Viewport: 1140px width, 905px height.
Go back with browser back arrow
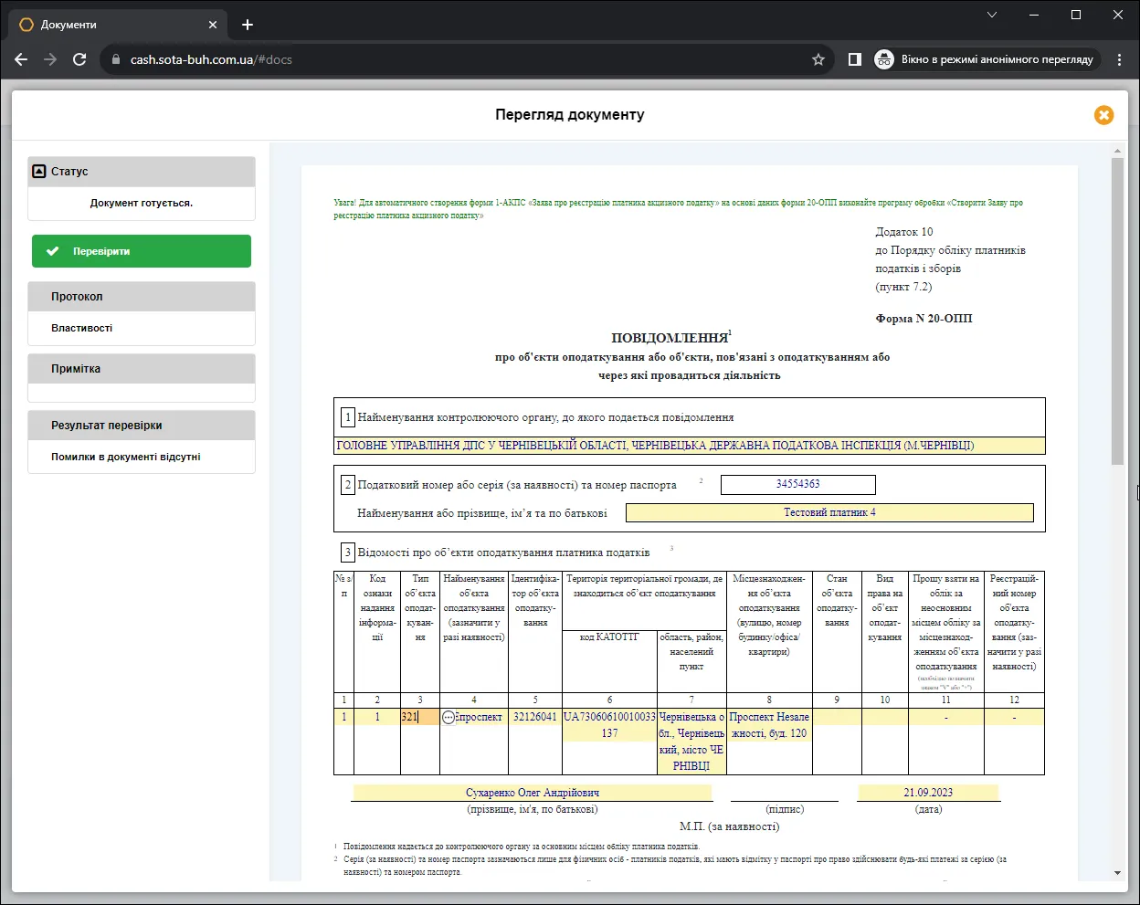21,59
